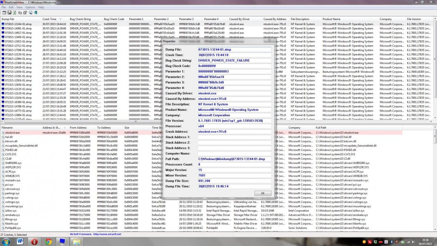This screenshot has width=437, height=246.
Task: Click the Find toolbar icon
Action: point(30,13)
